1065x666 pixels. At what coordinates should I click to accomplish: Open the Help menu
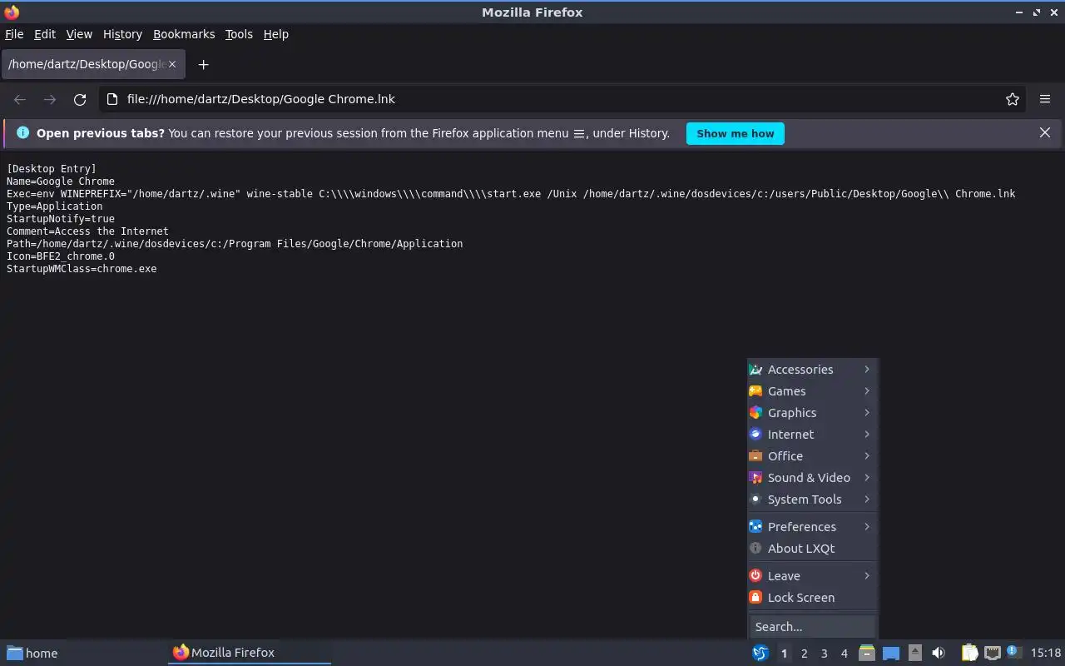tap(275, 34)
